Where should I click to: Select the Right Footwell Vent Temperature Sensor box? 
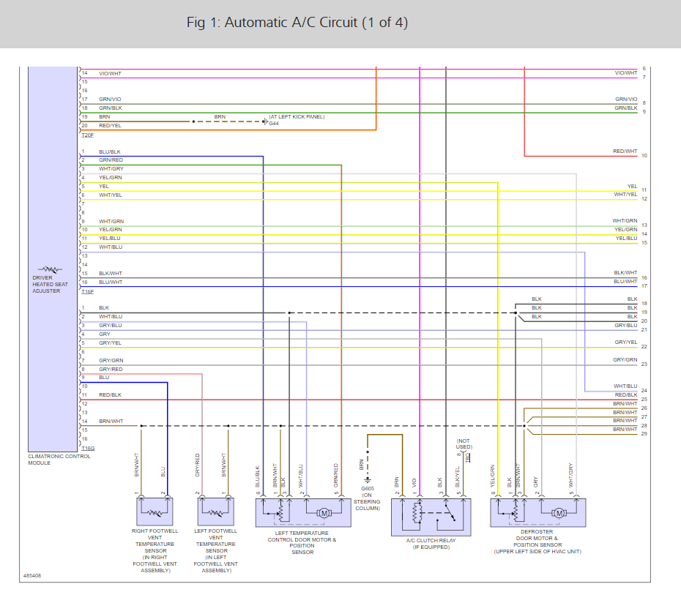[155, 512]
